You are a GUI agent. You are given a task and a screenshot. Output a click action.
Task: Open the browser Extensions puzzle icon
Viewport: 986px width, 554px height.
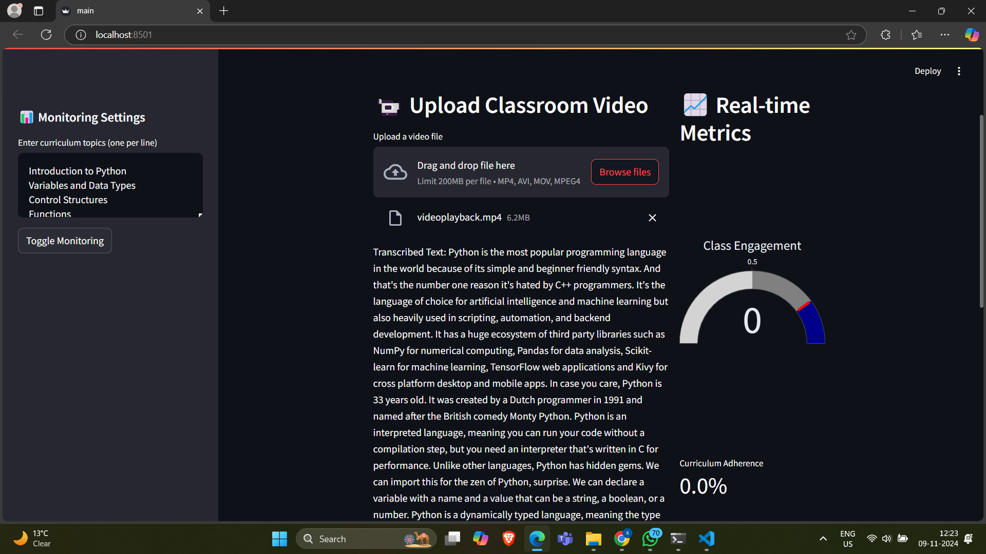(885, 35)
